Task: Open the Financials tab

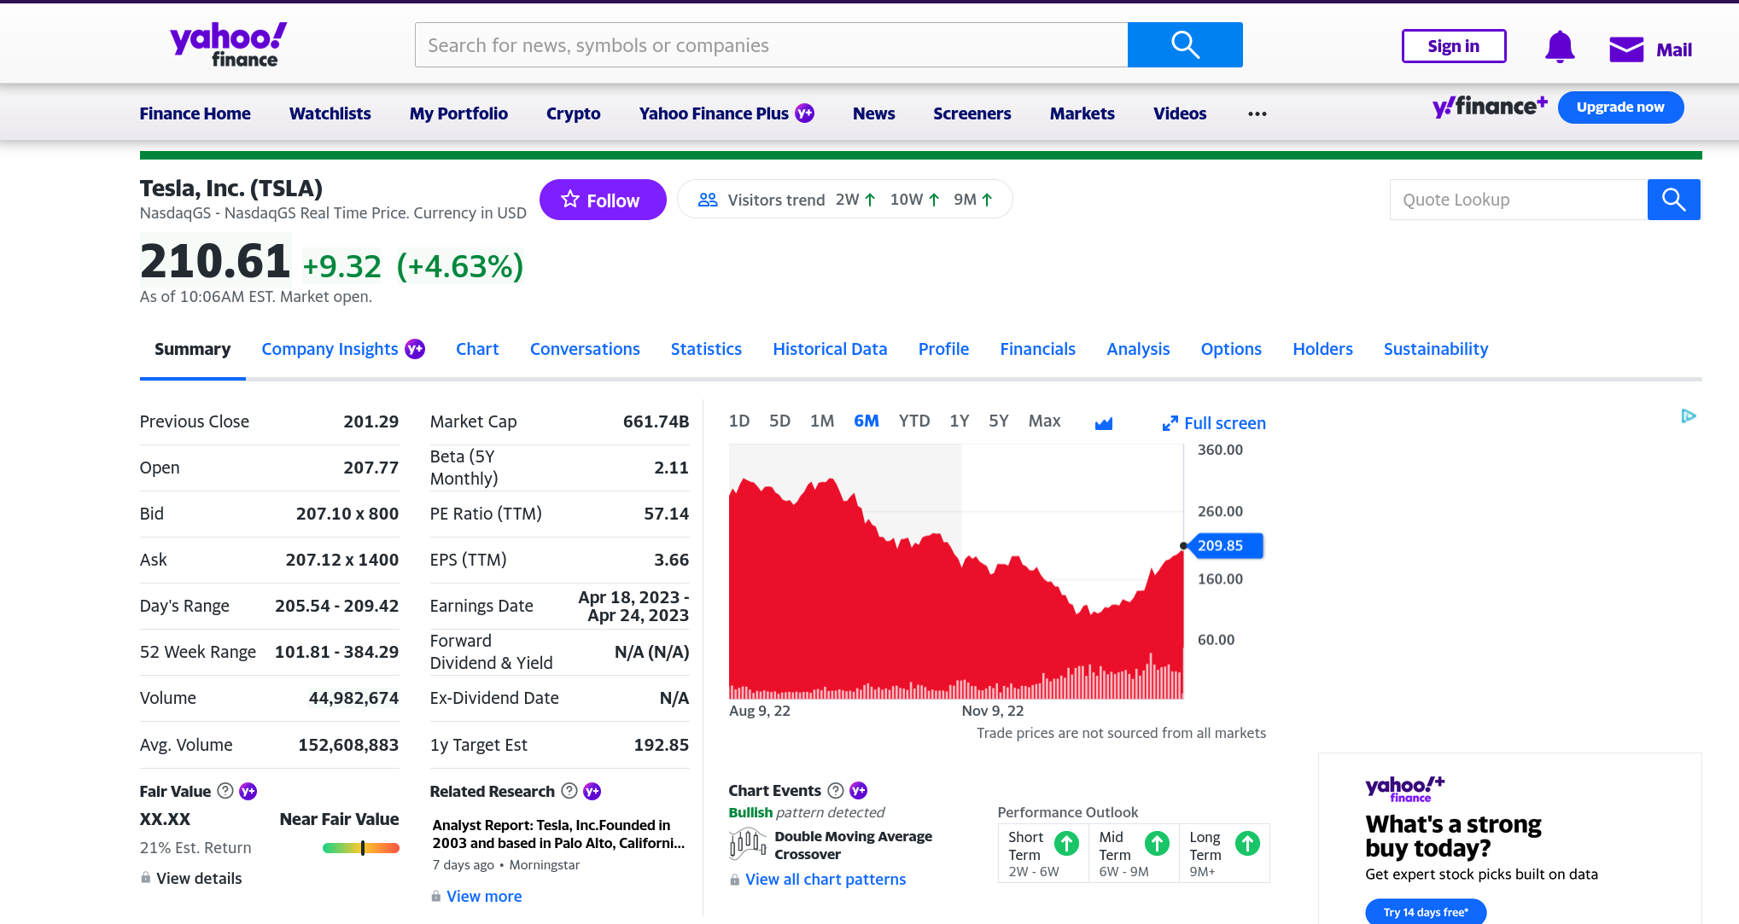Action: (x=1037, y=349)
